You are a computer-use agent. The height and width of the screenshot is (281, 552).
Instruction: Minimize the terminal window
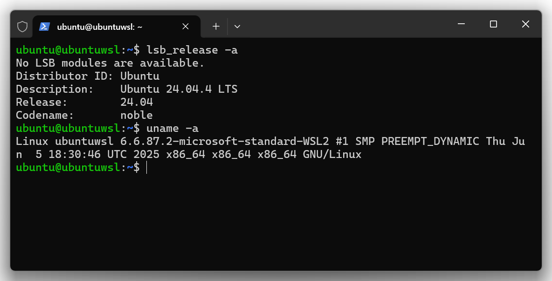coord(462,24)
